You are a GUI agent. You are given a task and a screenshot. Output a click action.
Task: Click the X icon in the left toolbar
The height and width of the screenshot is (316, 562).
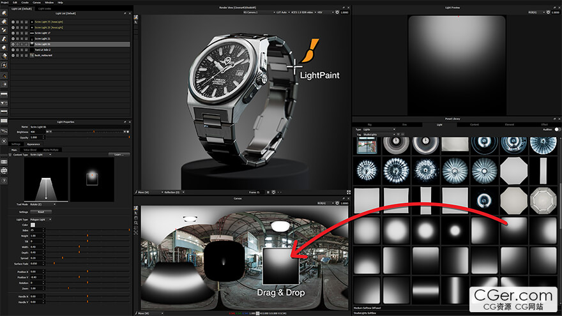(4, 140)
